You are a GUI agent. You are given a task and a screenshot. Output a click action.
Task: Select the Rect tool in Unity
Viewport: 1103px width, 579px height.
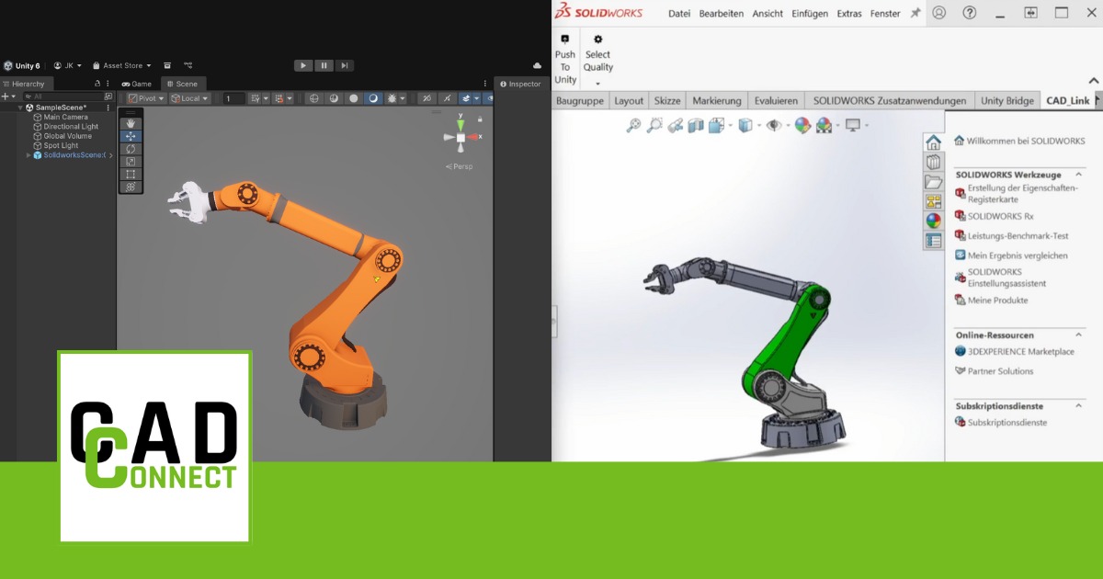click(x=131, y=174)
